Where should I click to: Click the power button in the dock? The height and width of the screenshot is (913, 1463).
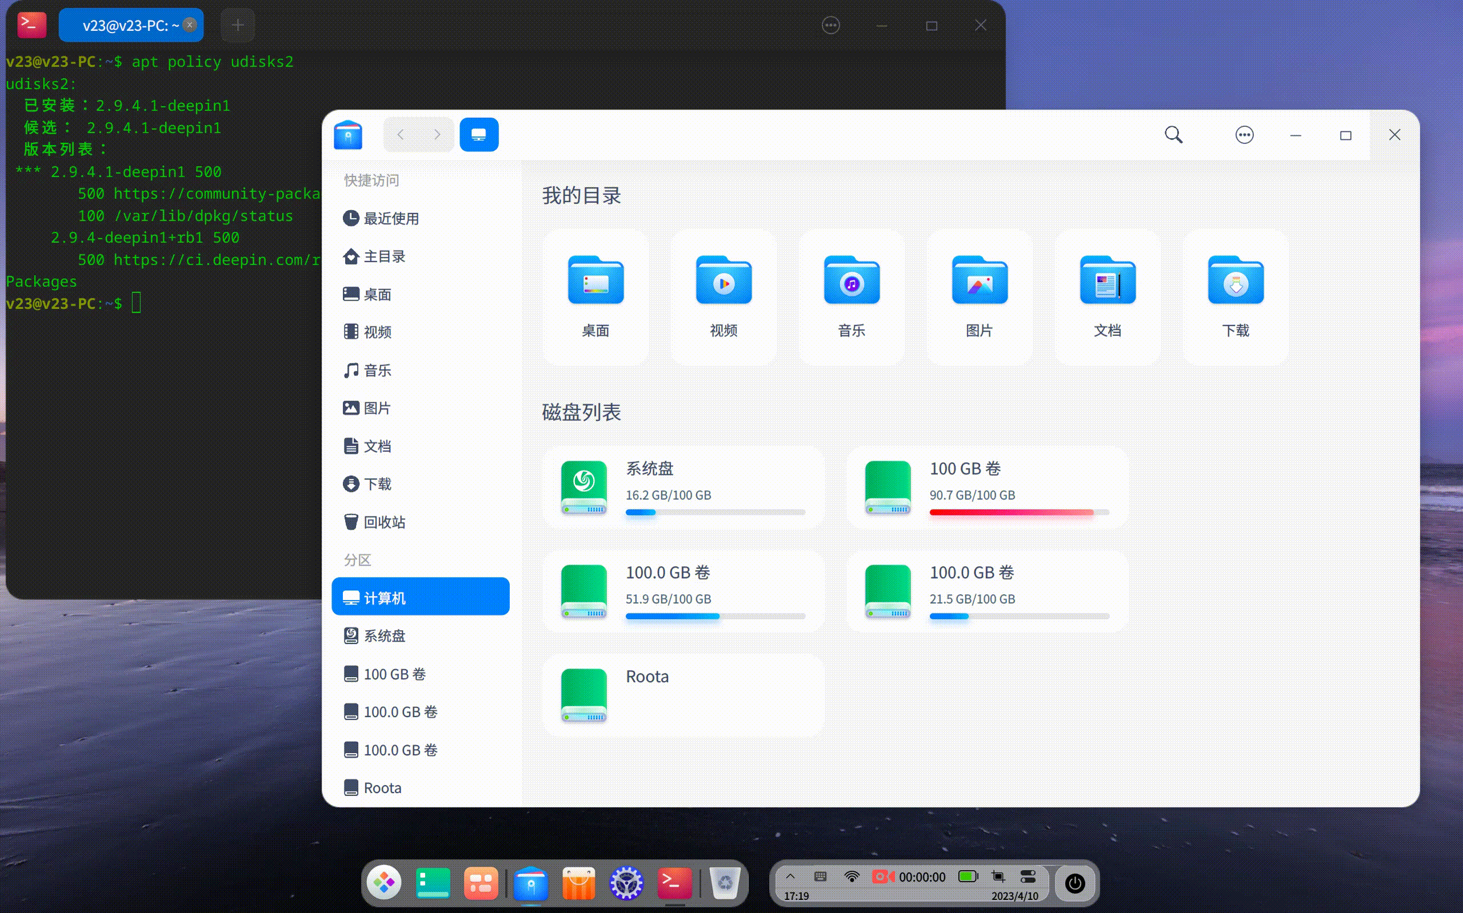(1075, 883)
